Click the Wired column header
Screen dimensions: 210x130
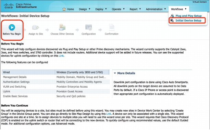pos(28,72)
